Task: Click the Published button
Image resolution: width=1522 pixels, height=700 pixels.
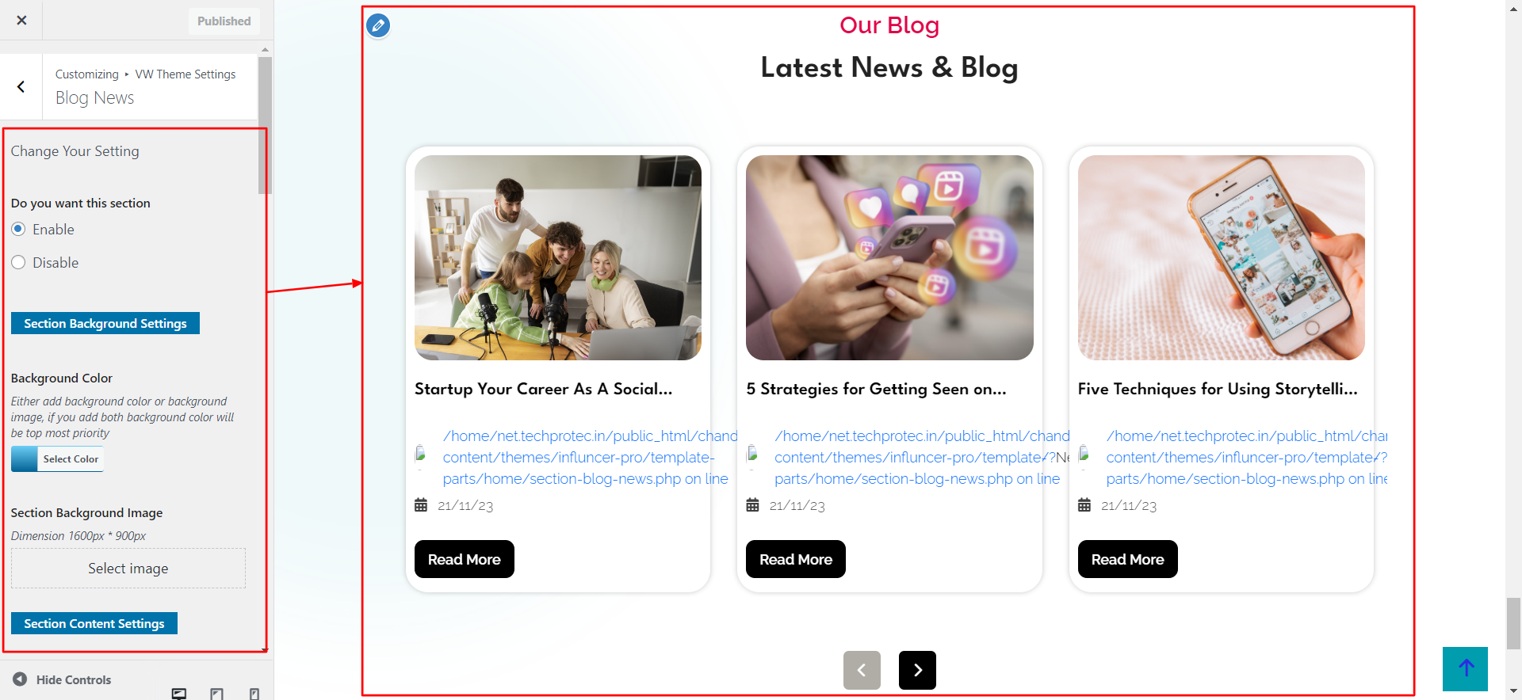Action: [x=224, y=21]
